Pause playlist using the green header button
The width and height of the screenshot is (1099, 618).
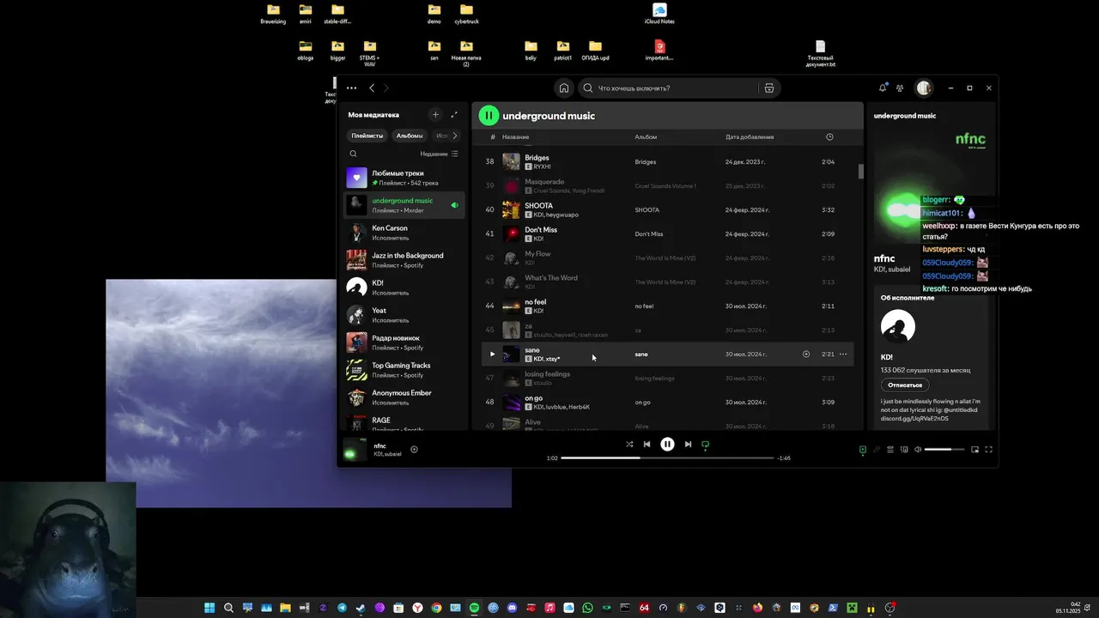pos(489,115)
